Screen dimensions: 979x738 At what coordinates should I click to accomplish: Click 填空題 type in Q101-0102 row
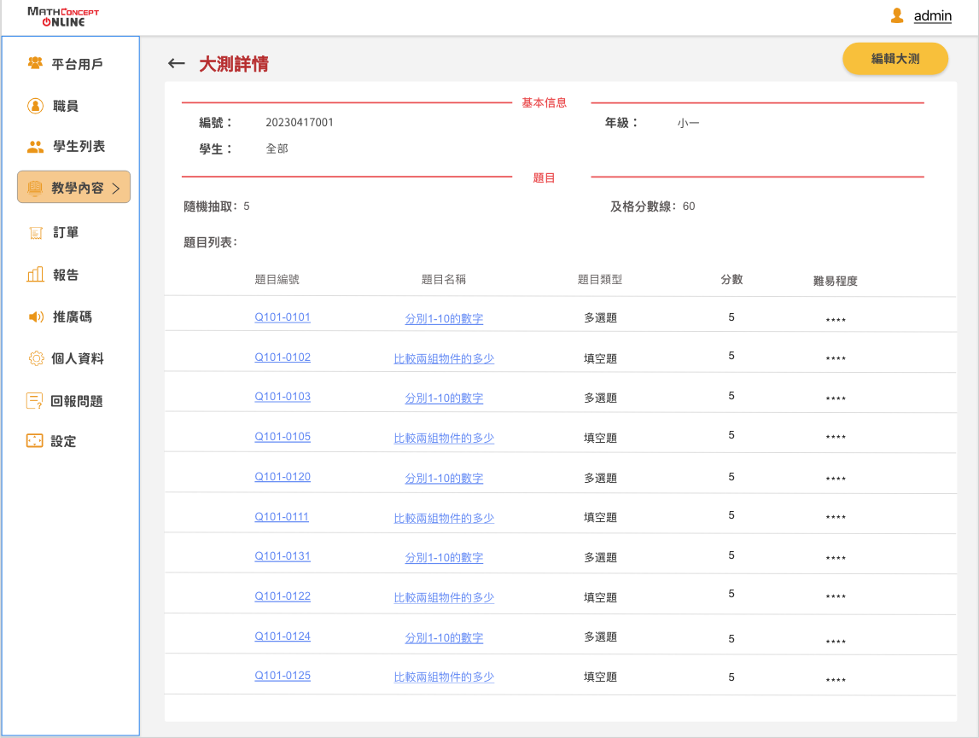point(601,358)
